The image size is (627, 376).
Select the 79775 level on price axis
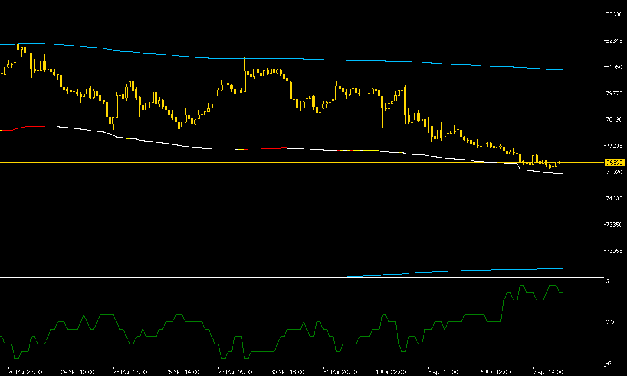(x=614, y=93)
